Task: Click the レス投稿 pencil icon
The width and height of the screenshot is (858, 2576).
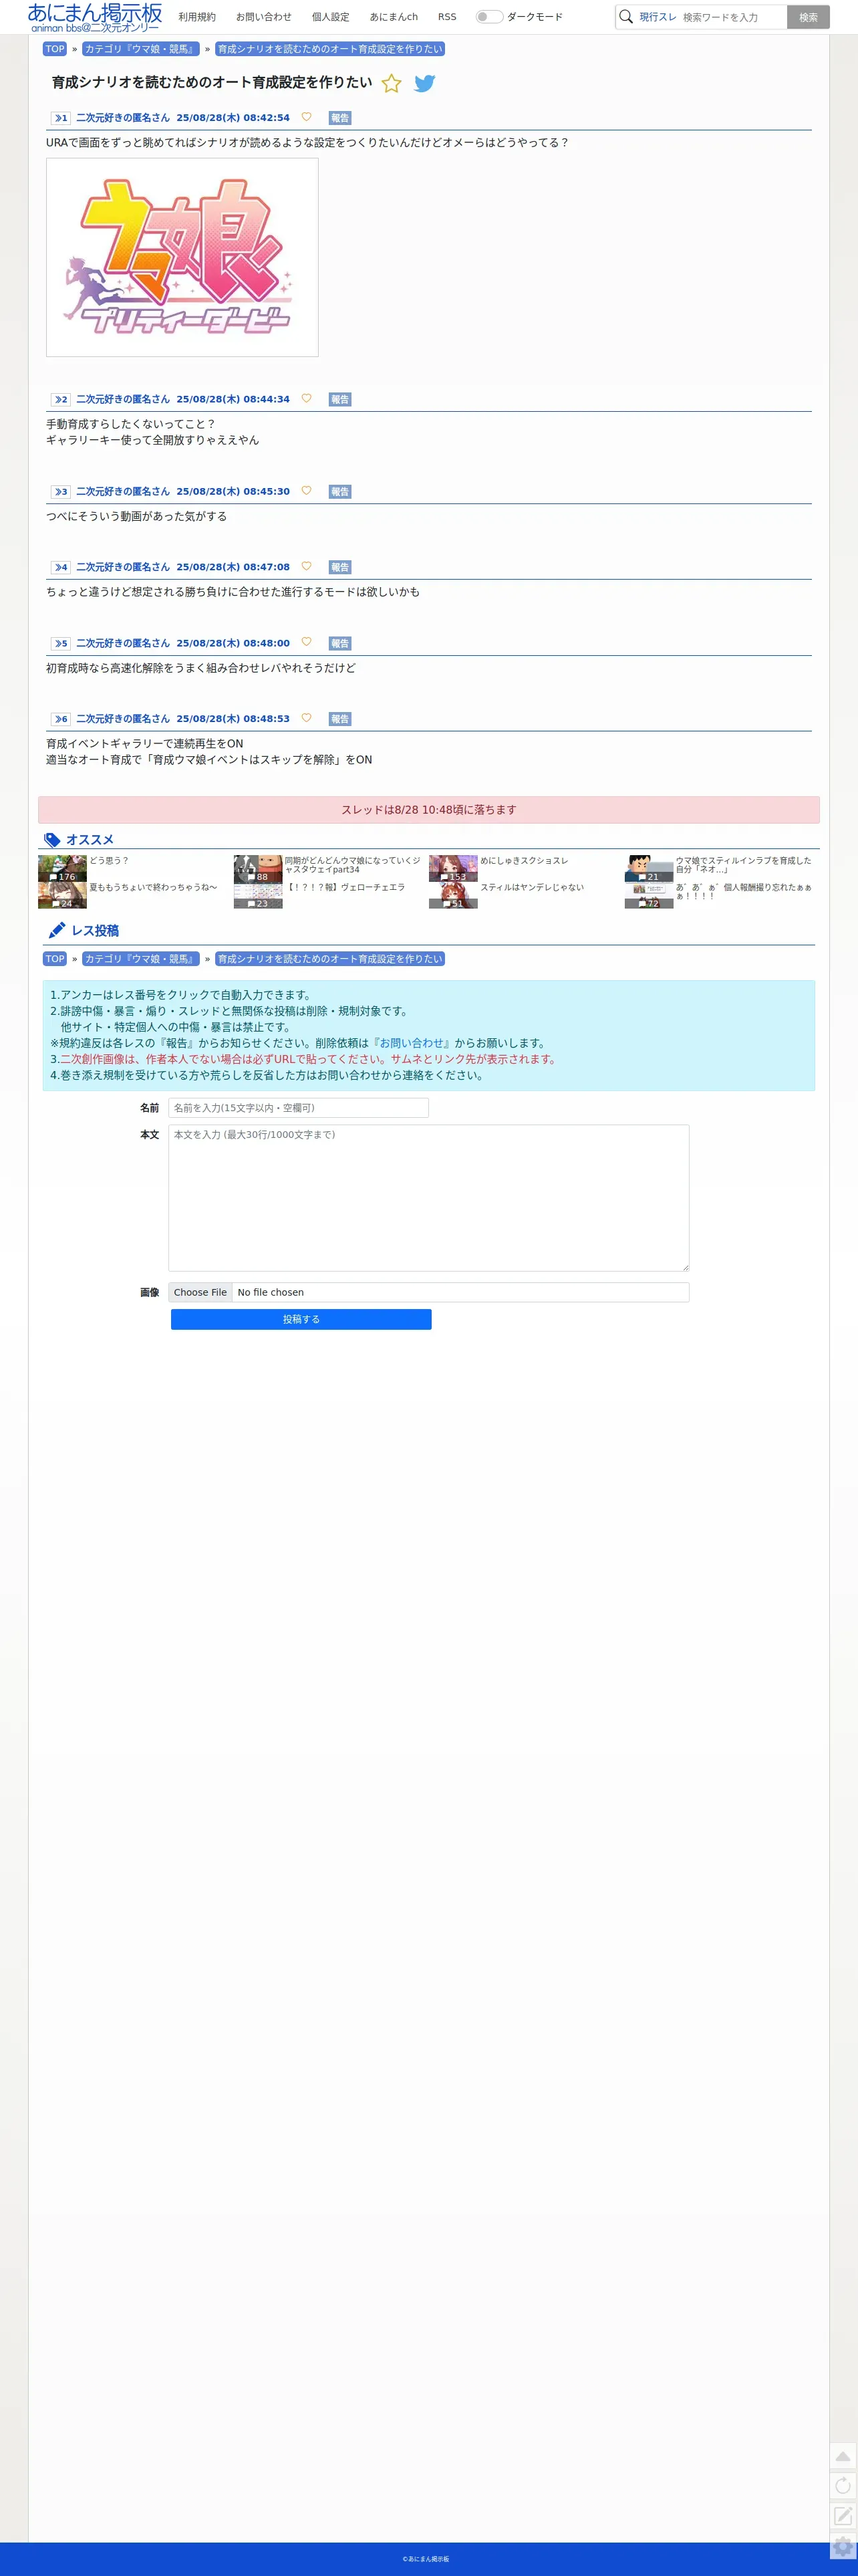Action: click(x=57, y=930)
